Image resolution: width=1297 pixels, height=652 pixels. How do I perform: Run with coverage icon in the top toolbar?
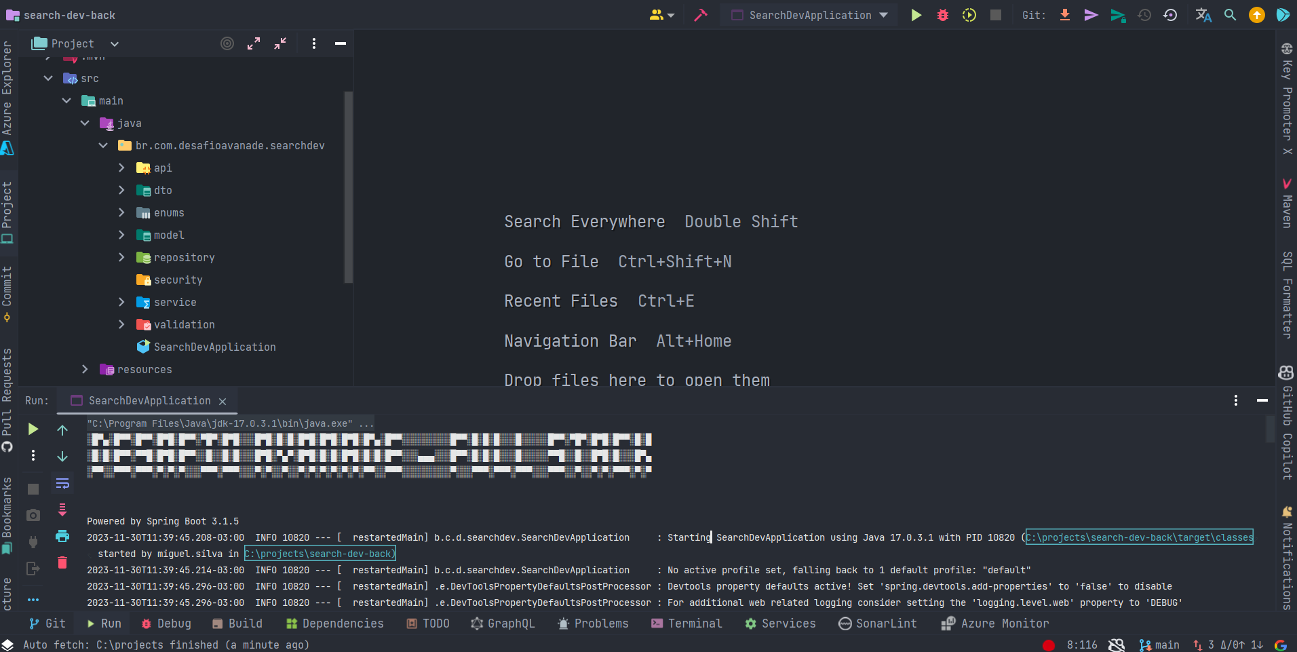coord(969,15)
